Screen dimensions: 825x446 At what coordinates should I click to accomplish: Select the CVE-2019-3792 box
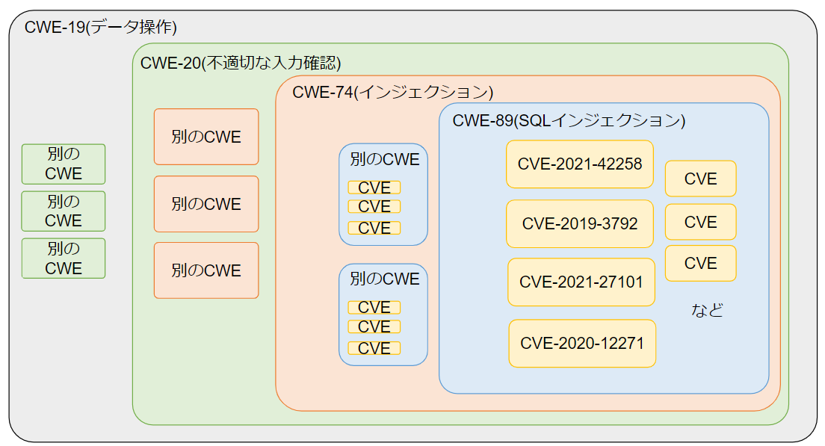tap(580, 223)
